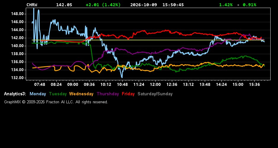The width and height of the screenshot is (278, 148).
Task: Toggle the Saturday/Sunday legend entry
Action: (x=155, y=94)
